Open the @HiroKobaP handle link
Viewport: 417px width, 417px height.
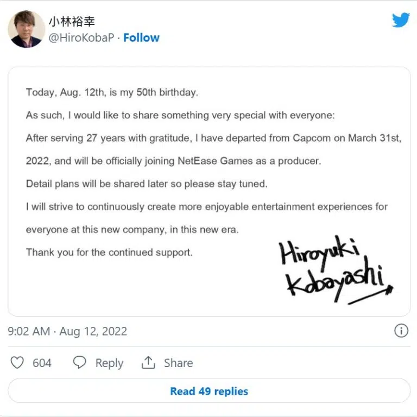[83, 37]
